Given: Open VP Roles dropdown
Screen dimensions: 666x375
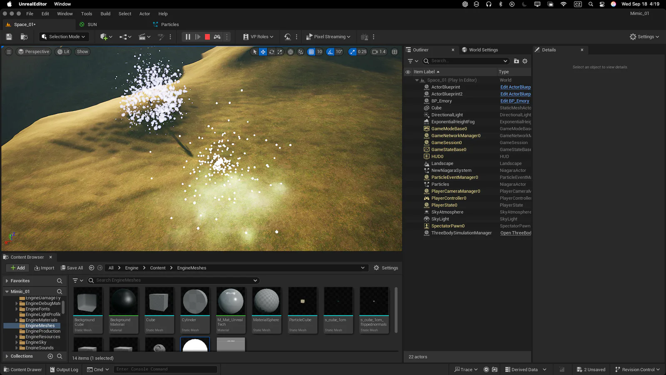Looking at the screenshot, I should [x=258, y=37].
